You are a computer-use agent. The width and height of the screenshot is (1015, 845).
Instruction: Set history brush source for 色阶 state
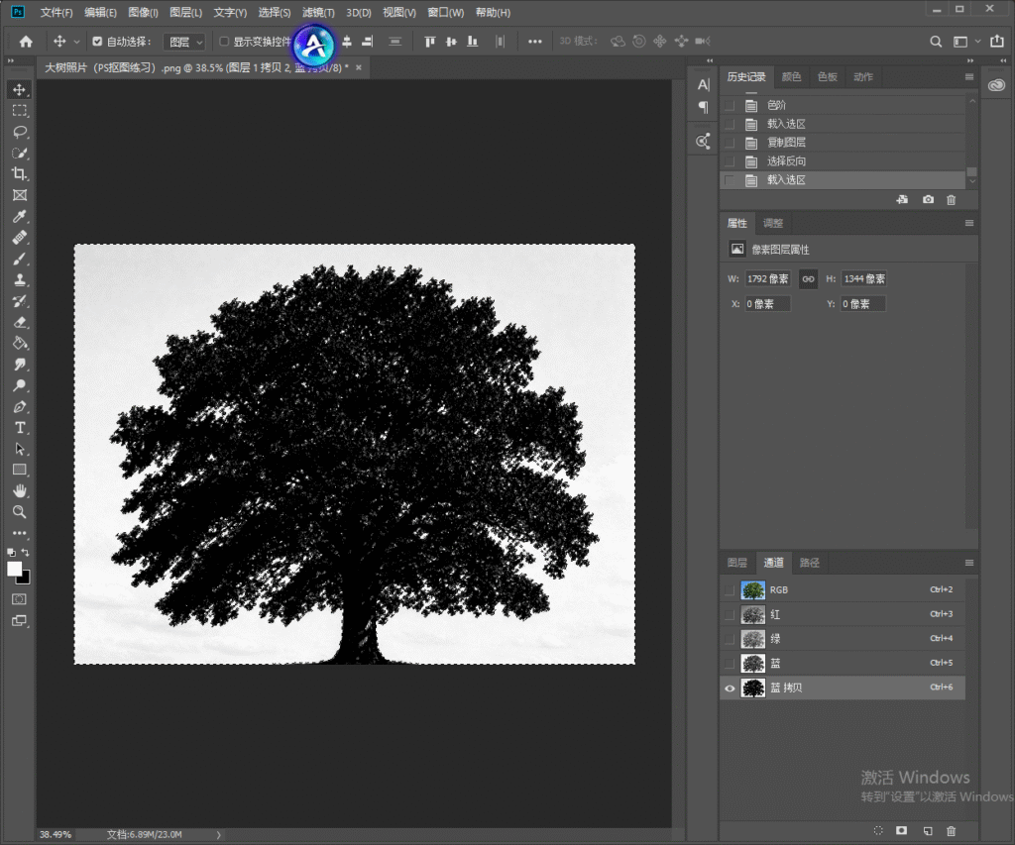[x=730, y=105]
